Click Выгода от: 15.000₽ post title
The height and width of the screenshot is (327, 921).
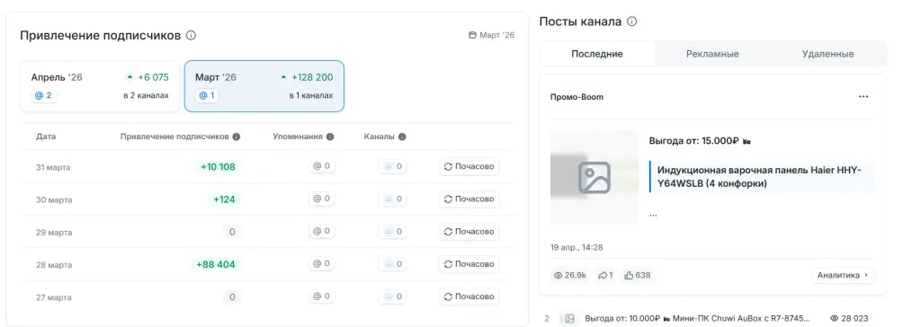pyautogui.click(x=700, y=141)
